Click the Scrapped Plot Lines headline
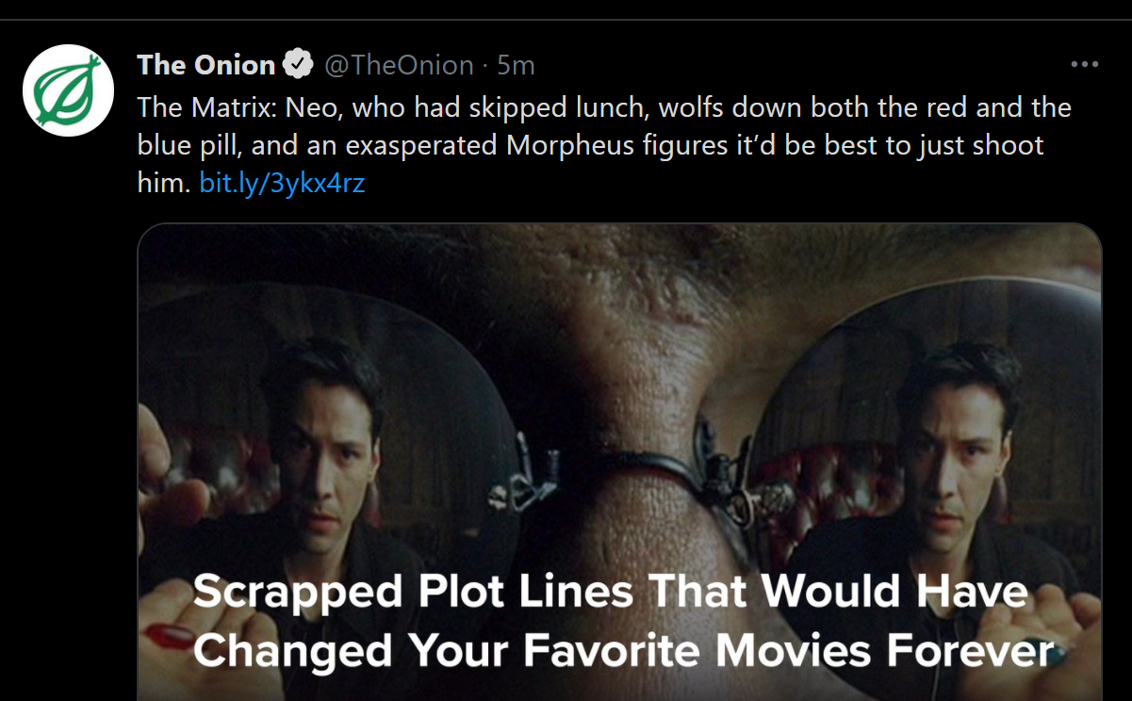The image size is (1132, 701). (610, 592)
